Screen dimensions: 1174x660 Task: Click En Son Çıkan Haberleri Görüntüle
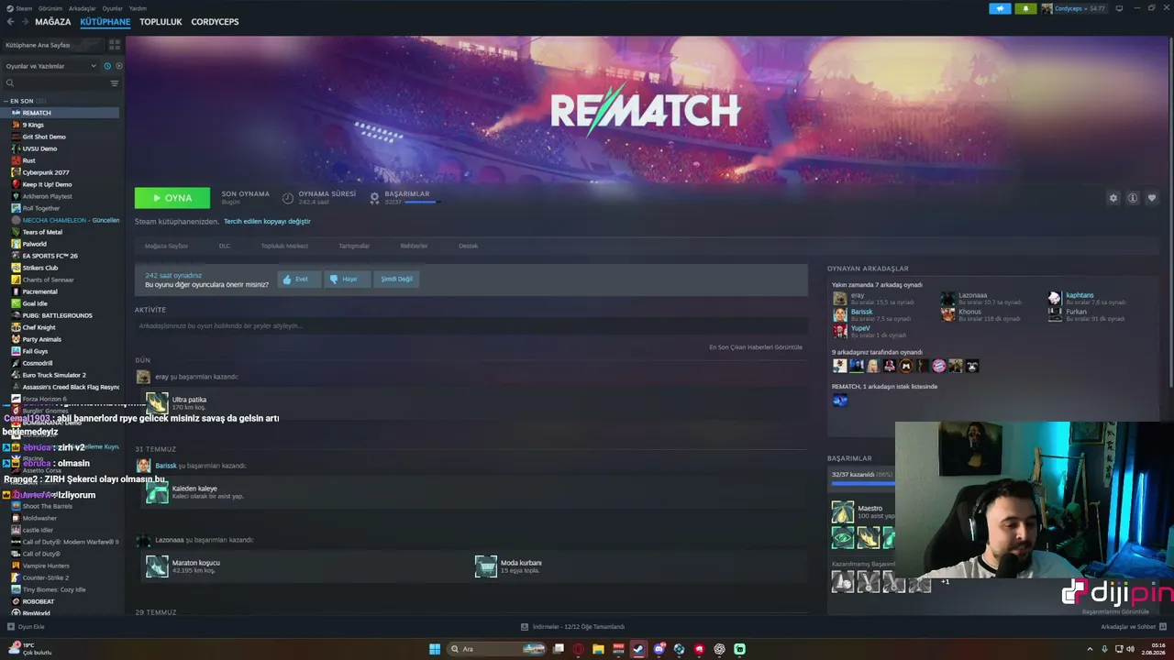click(x=756, y=347)
